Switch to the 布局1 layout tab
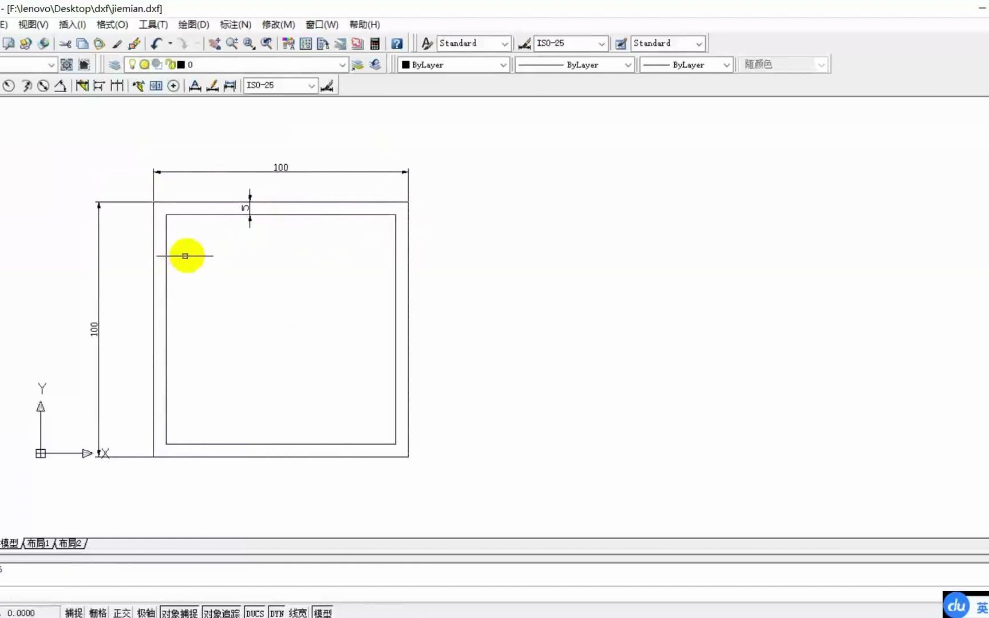The height and width of the screenshot is (618, 989). click(x=38, y=543)
